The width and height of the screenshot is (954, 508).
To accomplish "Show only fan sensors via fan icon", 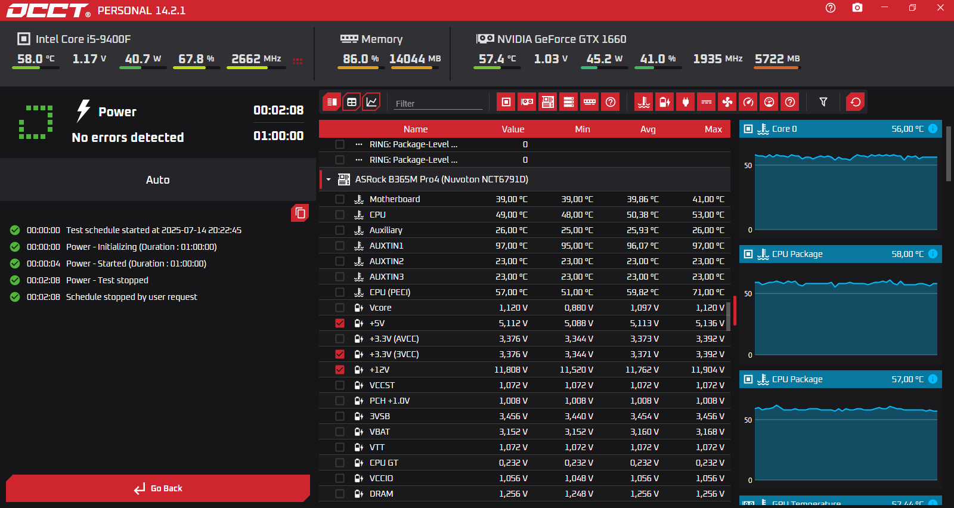I will [727, 102].
